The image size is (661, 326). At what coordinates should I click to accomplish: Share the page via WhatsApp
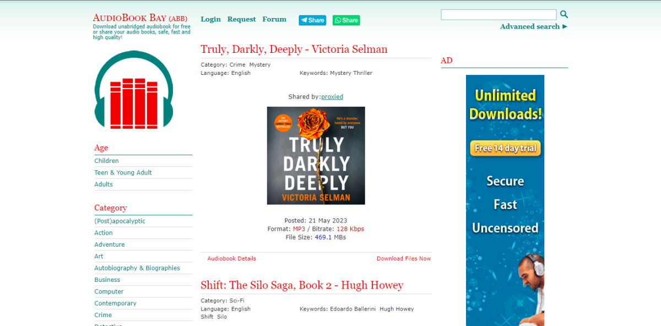346,20
